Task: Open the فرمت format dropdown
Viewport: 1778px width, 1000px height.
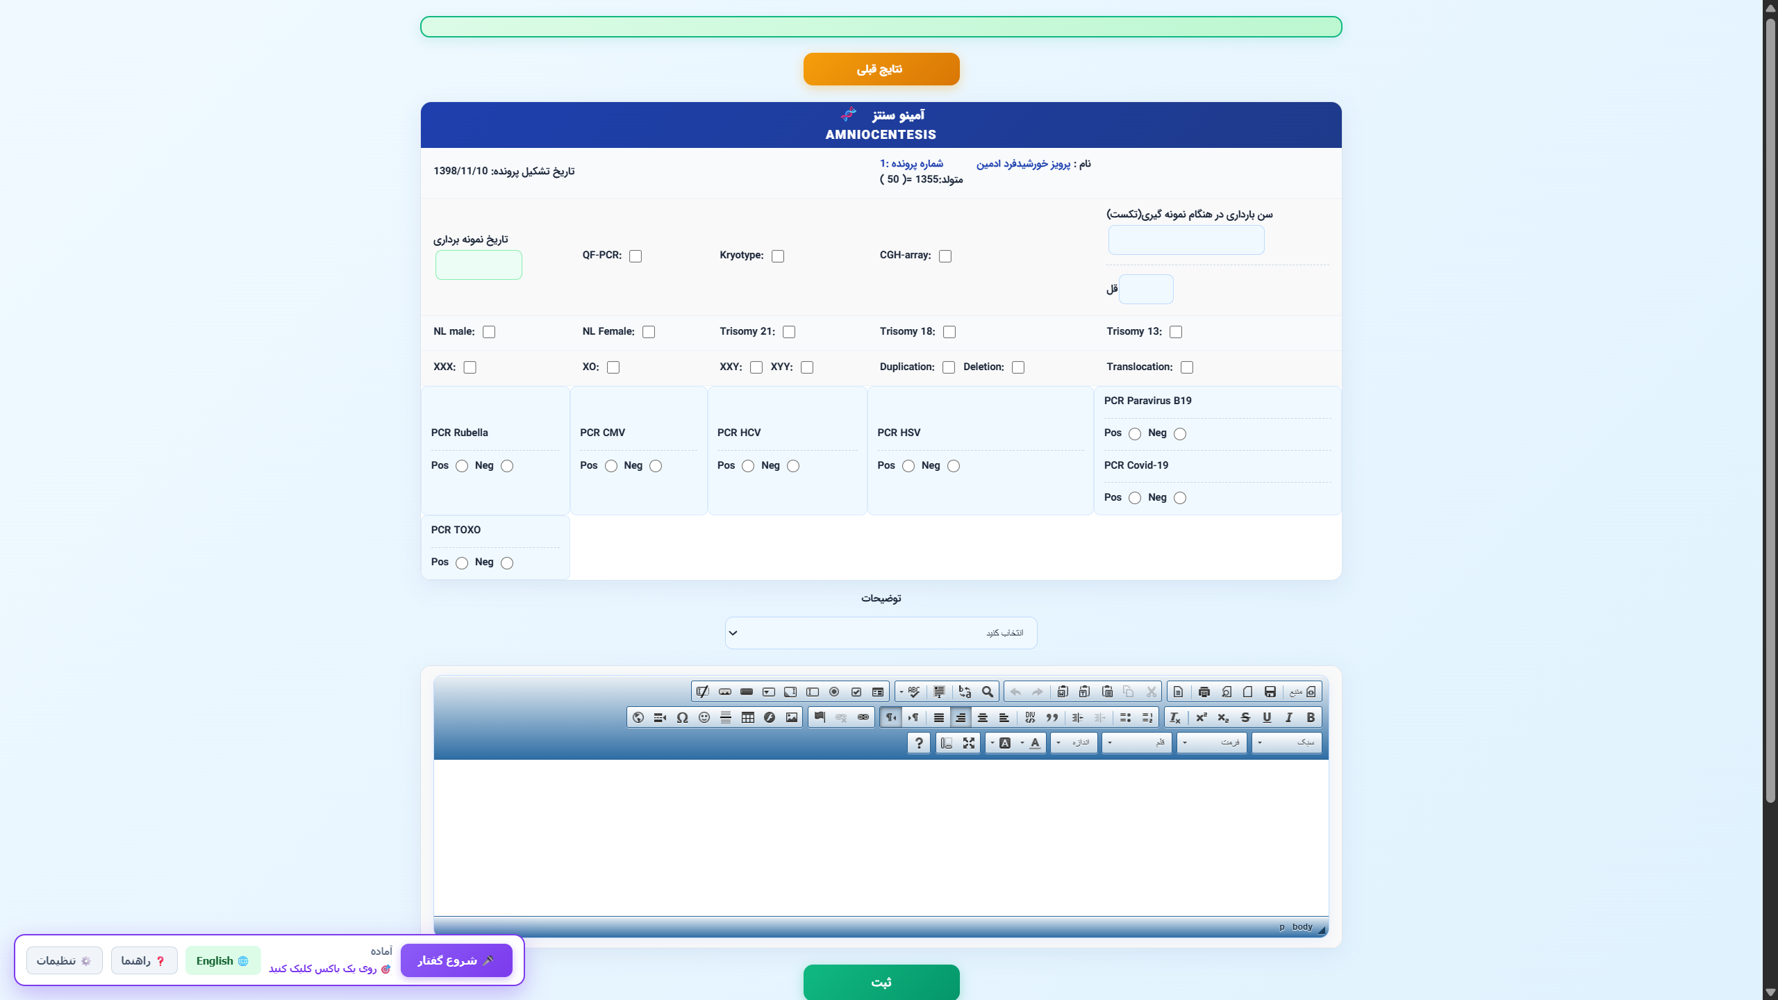Action: (1211, 743)
